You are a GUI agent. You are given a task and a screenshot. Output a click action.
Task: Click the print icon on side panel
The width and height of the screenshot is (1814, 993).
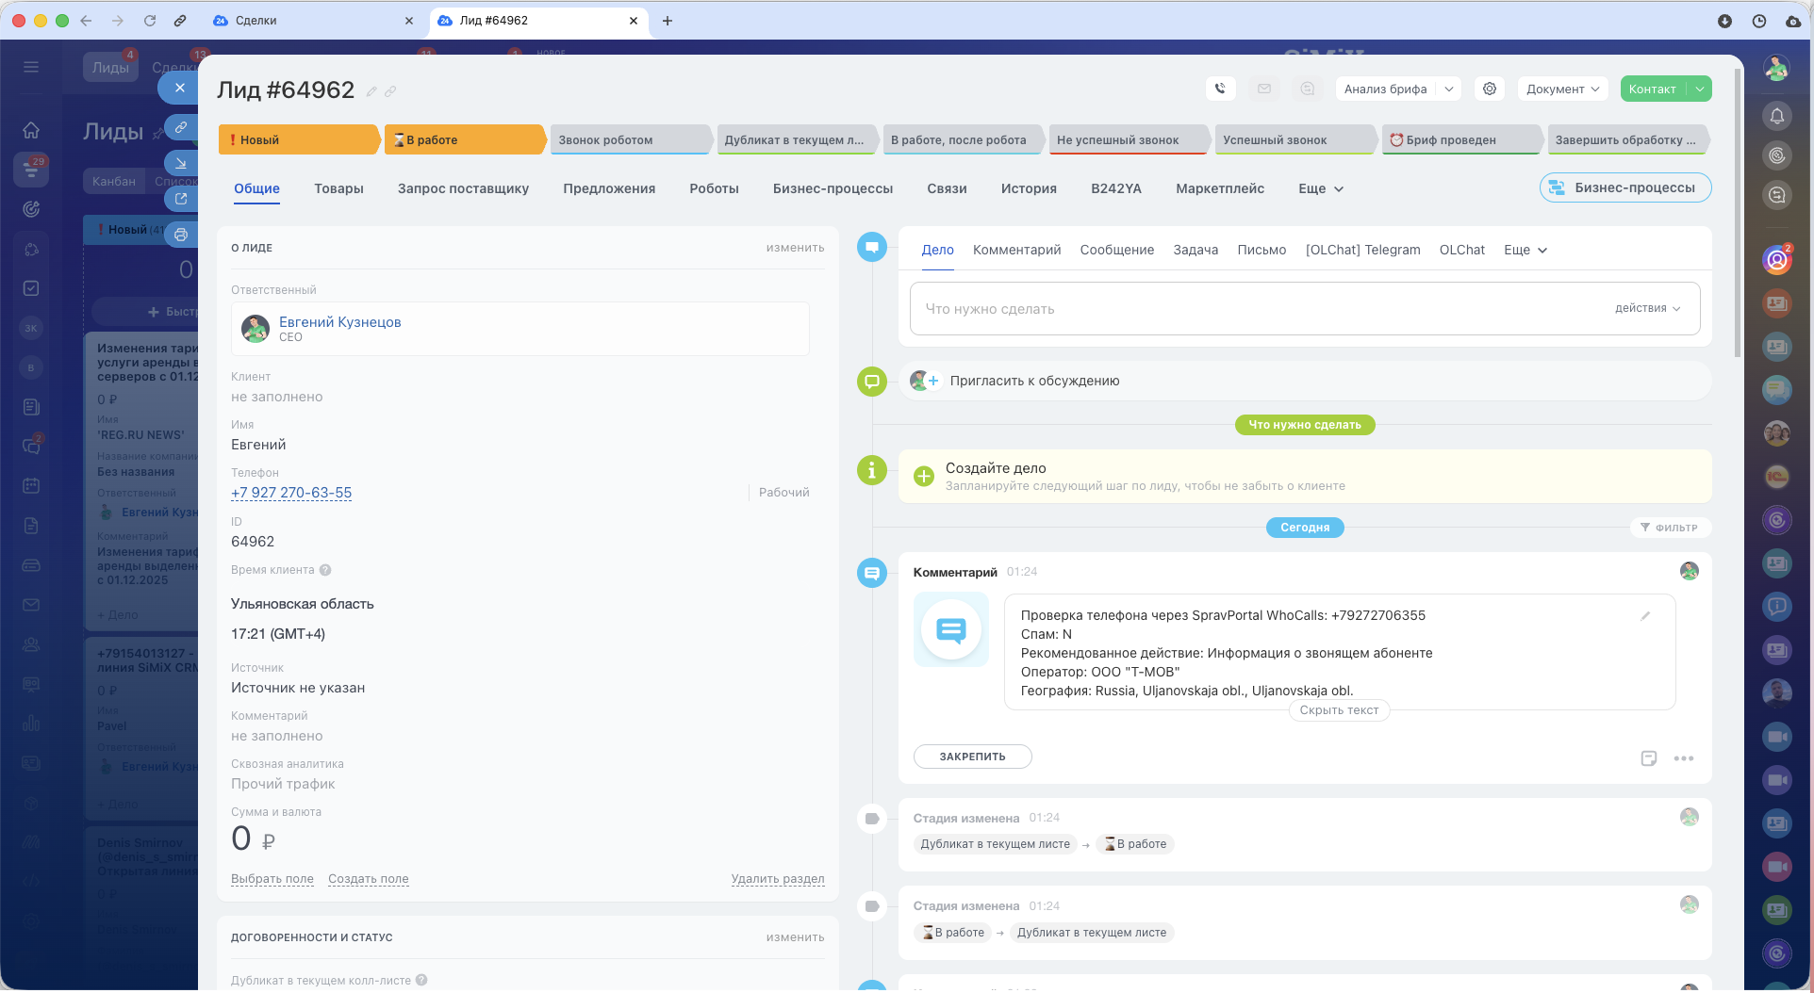point(180,235)
